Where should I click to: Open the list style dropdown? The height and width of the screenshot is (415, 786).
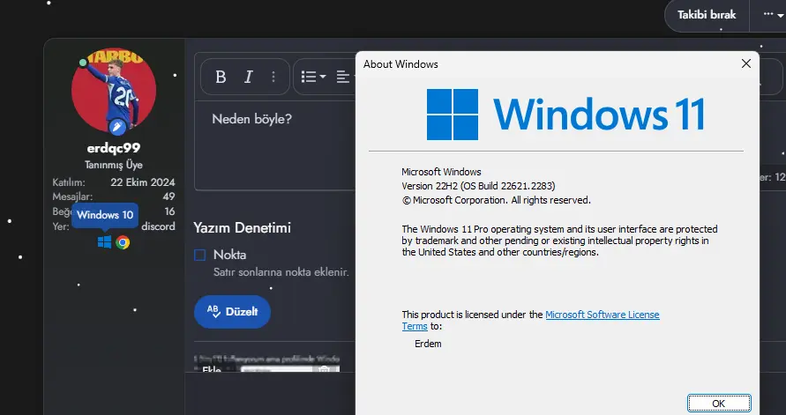(x=313, y=77)
